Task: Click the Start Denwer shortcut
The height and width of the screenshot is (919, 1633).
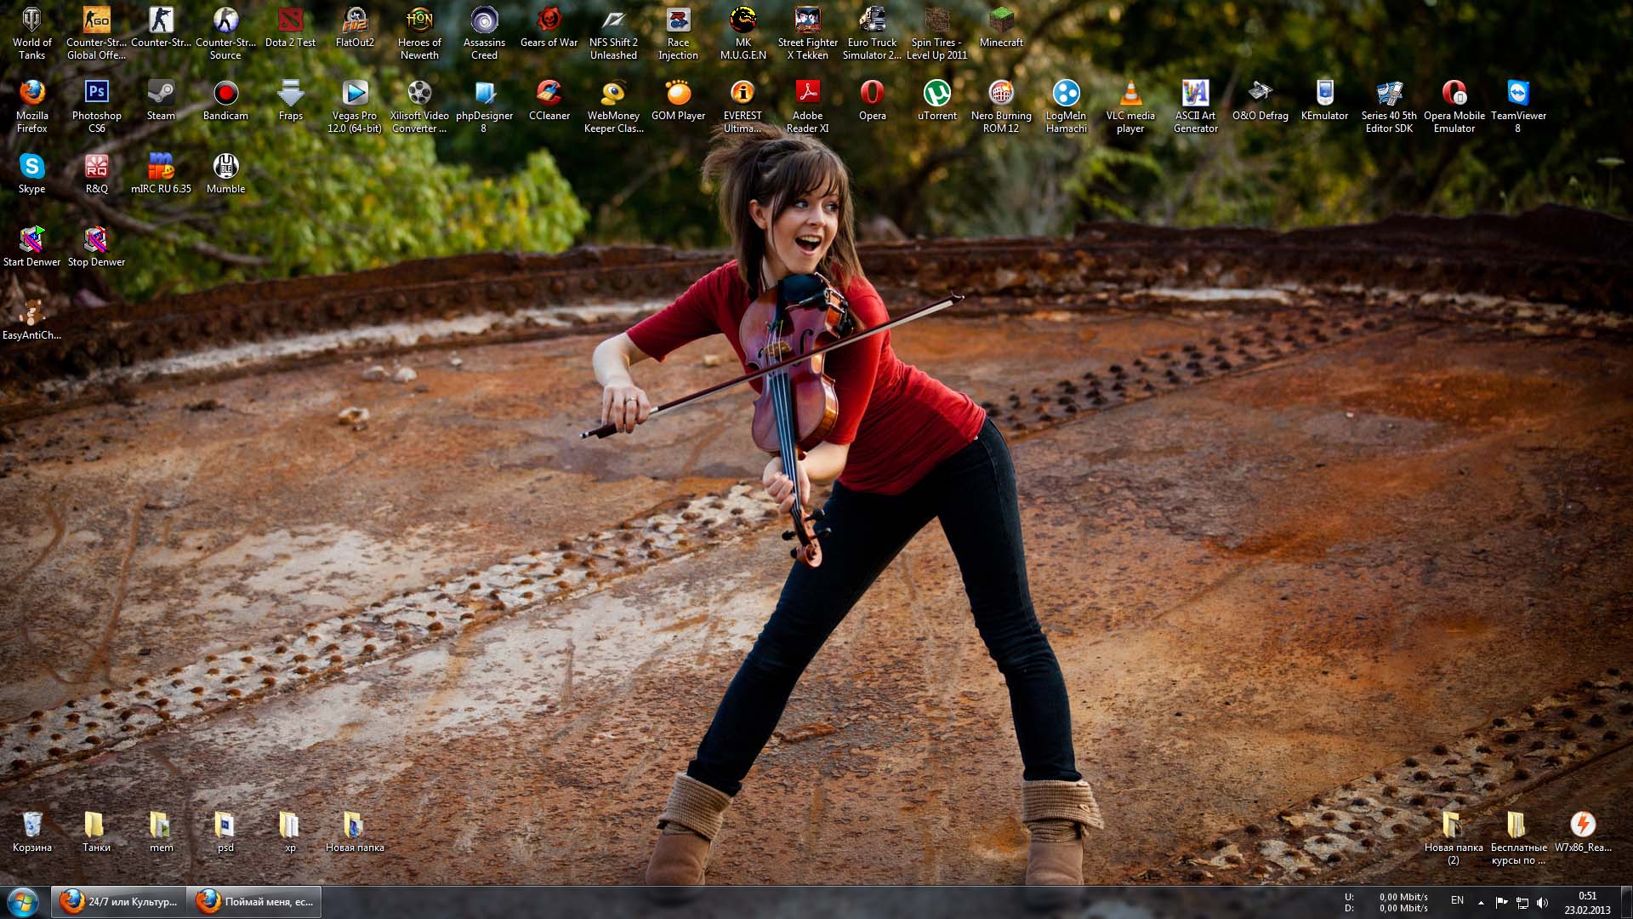Action: [32, 240]
